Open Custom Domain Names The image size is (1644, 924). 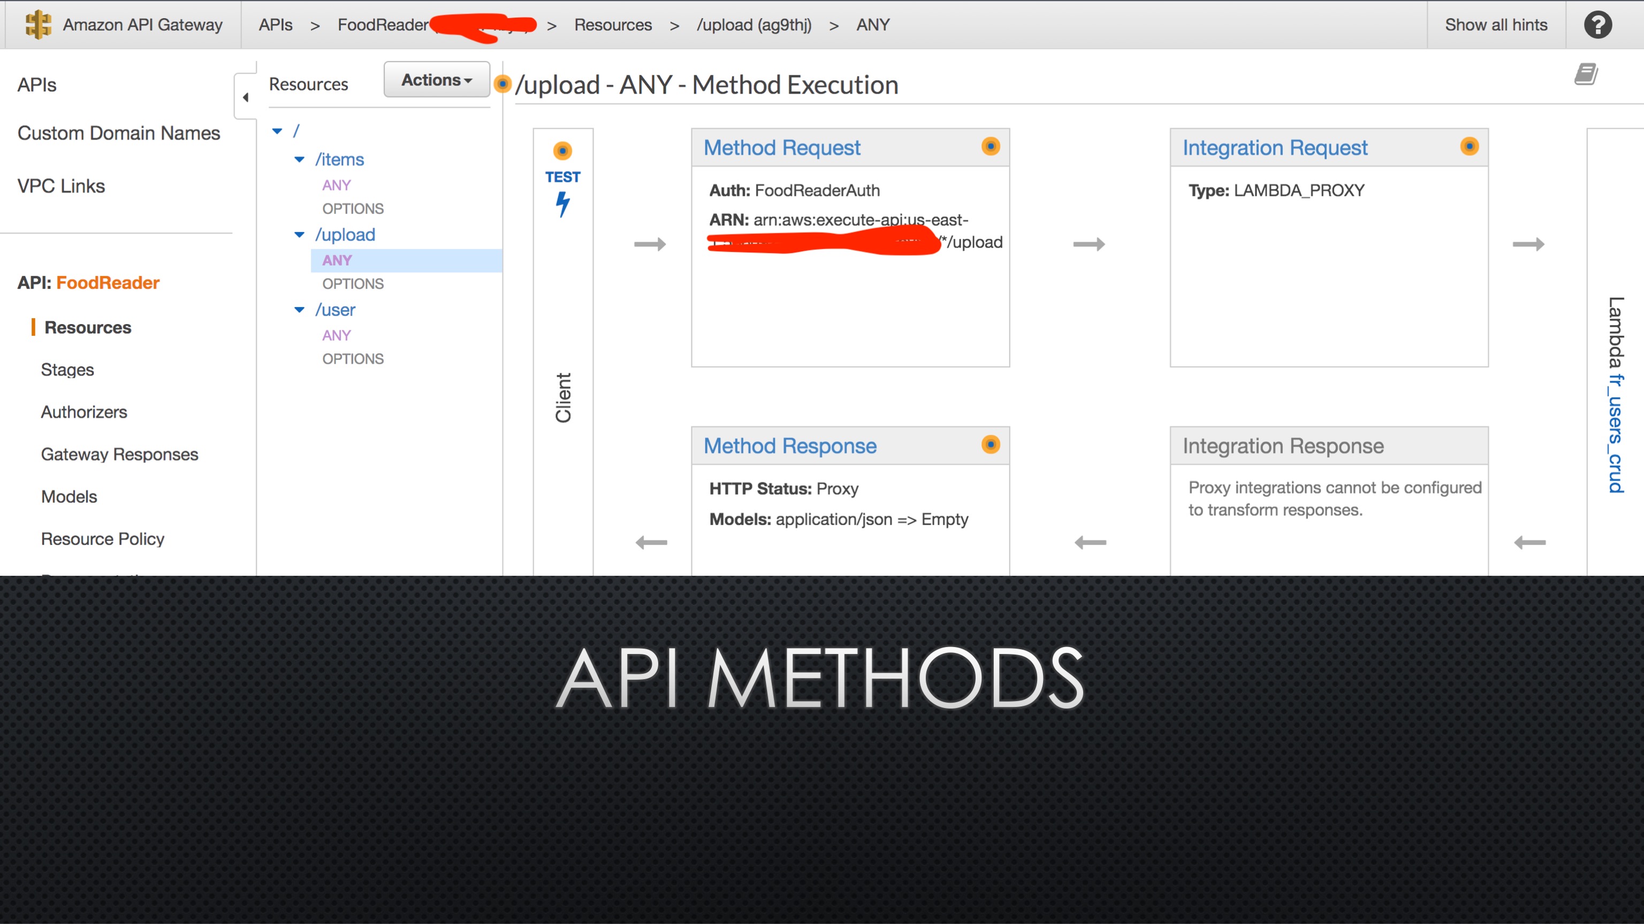[119, 133]
